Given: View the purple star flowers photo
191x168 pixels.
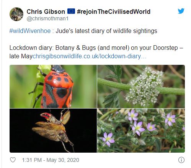Looking at the screenshot, I should click(141, 130).
